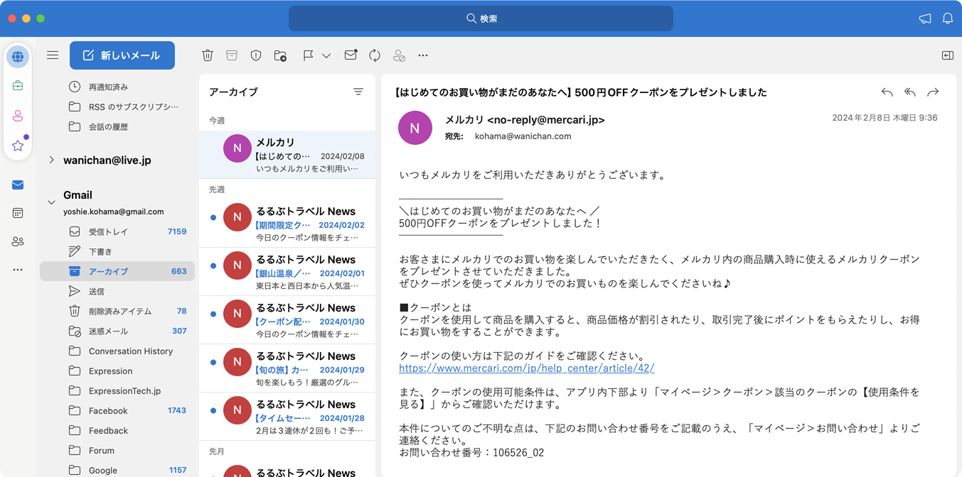Image resolution: width=962 pixels, height=477 pixels.
Task: Expand the wanichan@live.jp account
Action: (x=51, y=160)
